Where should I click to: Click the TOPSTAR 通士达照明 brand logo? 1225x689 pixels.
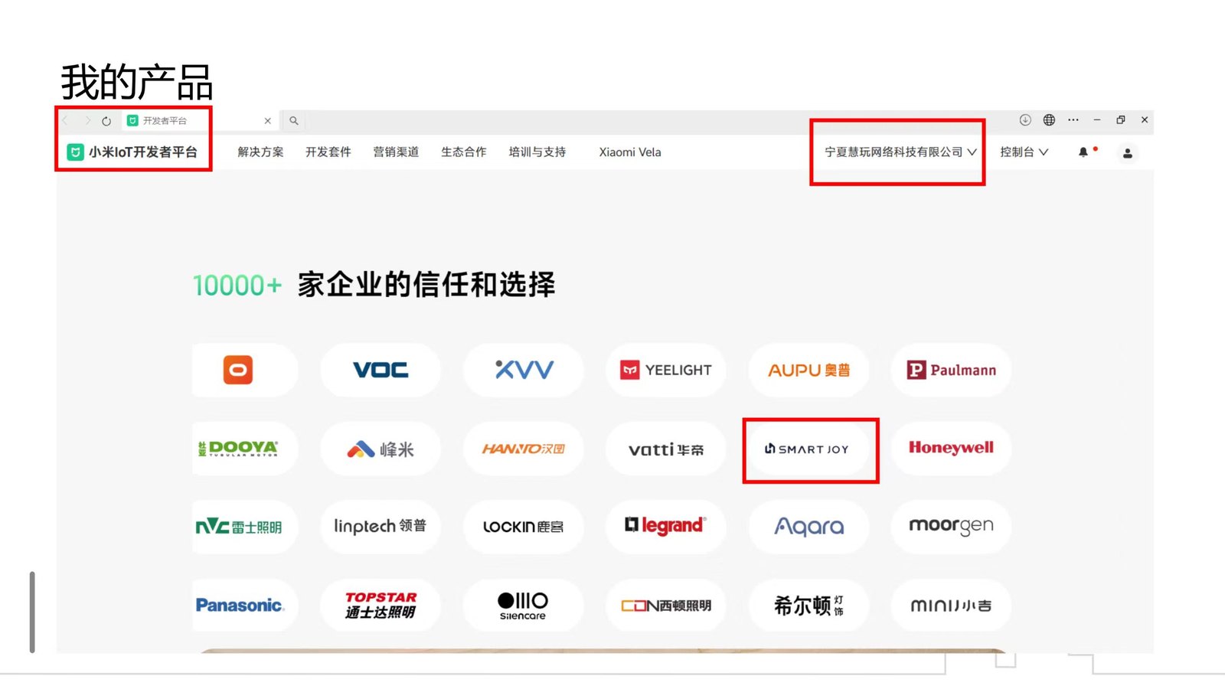coord(381,605)
